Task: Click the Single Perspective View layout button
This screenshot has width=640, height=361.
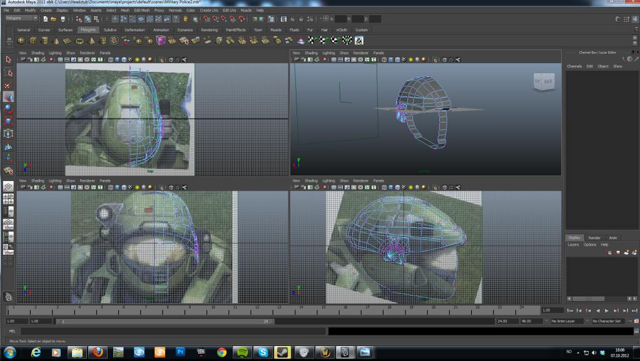Action: point(8,187)
